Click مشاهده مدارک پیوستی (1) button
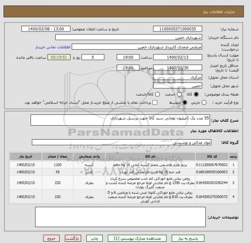The height and width of the screenshot is (243, 251). click(x=137, y=238)
